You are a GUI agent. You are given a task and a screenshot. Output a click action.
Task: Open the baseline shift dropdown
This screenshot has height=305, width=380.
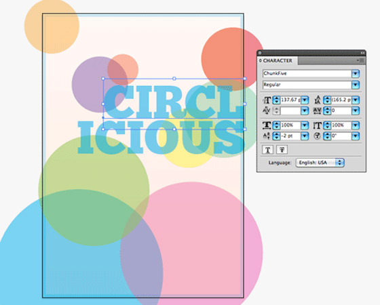click(305, 136)
